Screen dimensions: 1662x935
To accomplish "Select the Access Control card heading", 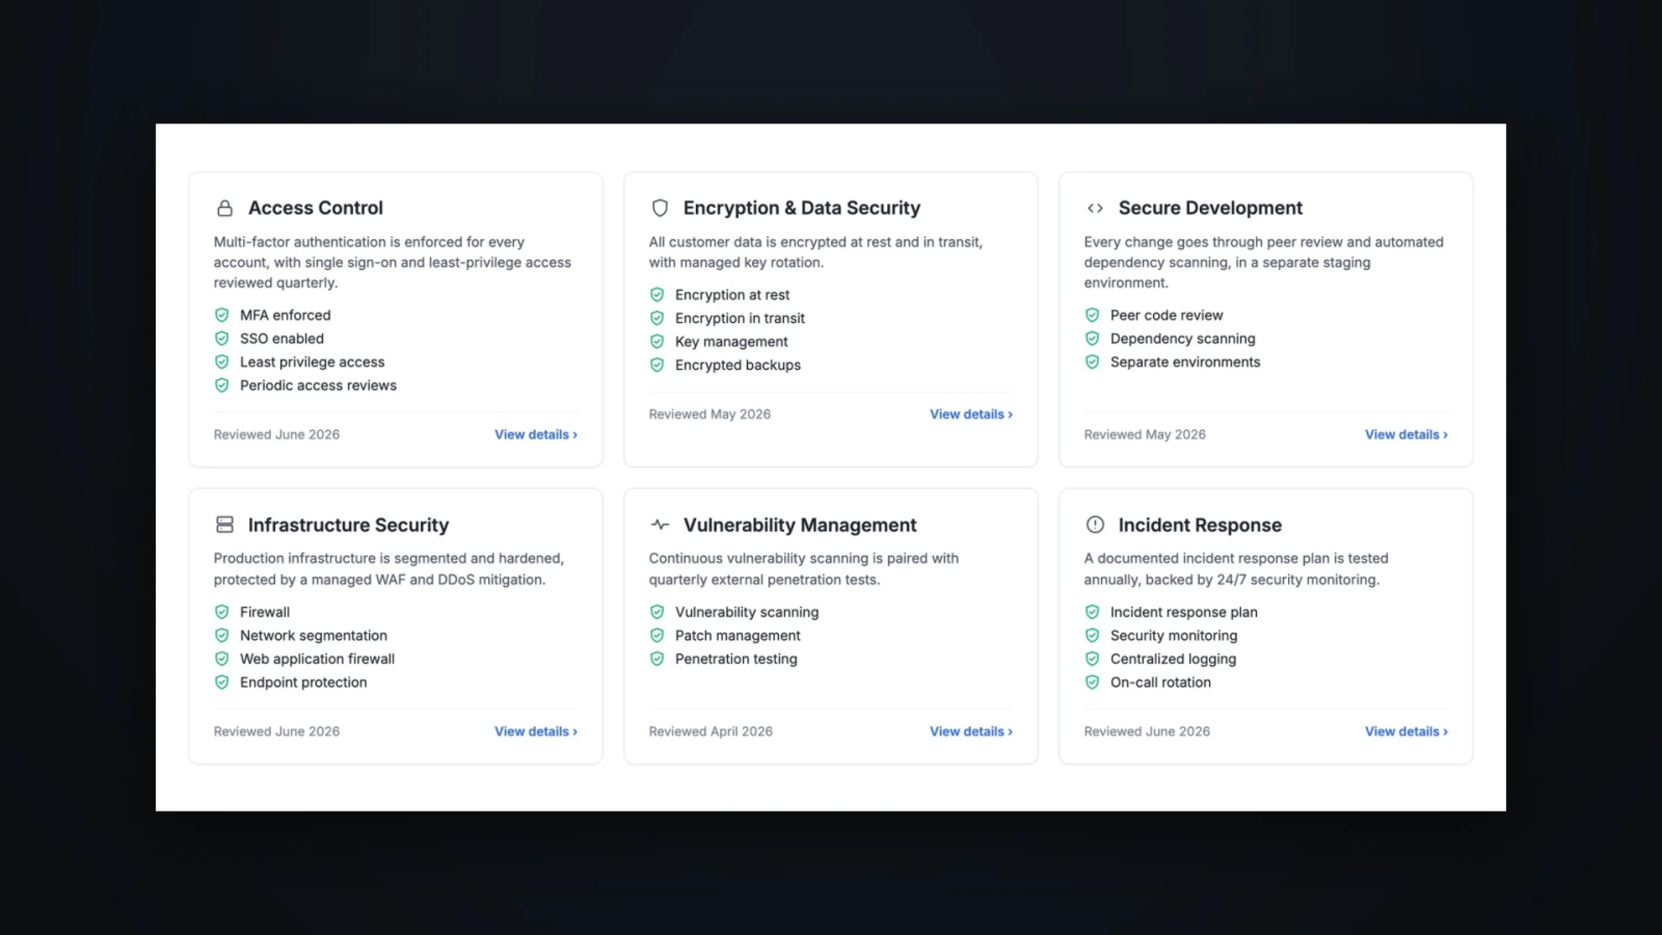I will click(316, 208).
